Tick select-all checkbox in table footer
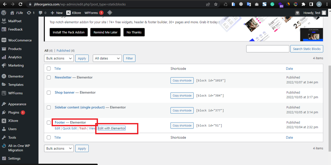The image size is (331, 165). (x=49, y=137)
